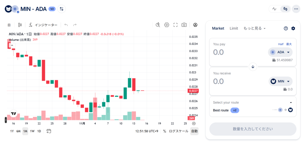Click the undo arrow in chart toolbar
This screenshot has width=306, height=145.
(66, 25)
